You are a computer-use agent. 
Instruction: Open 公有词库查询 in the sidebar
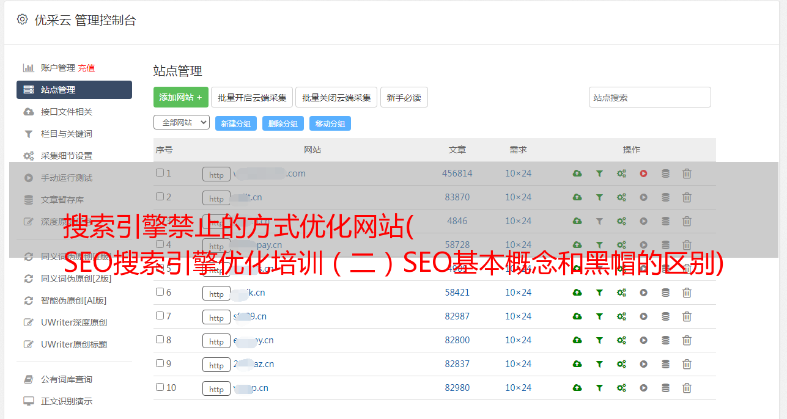pyautogui.click(x=67, y=379)
